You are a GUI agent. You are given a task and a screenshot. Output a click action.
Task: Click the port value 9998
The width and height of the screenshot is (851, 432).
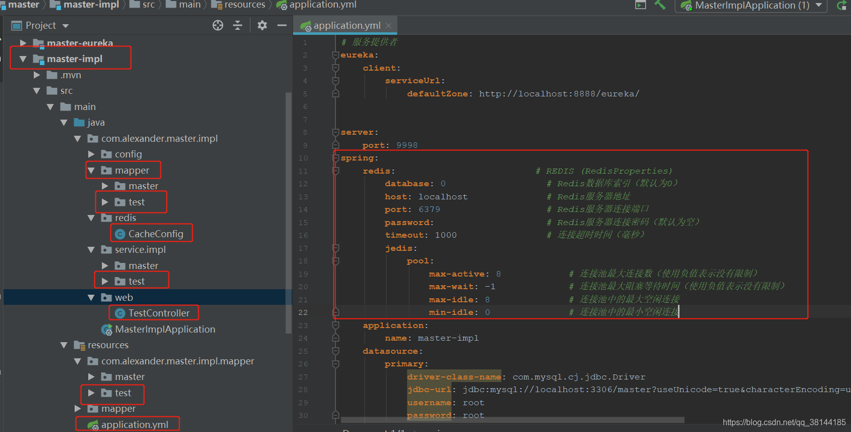[x=407, y=145]
